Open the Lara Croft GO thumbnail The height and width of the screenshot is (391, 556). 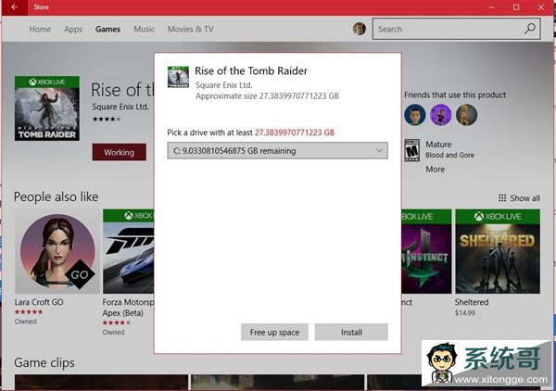57,251
